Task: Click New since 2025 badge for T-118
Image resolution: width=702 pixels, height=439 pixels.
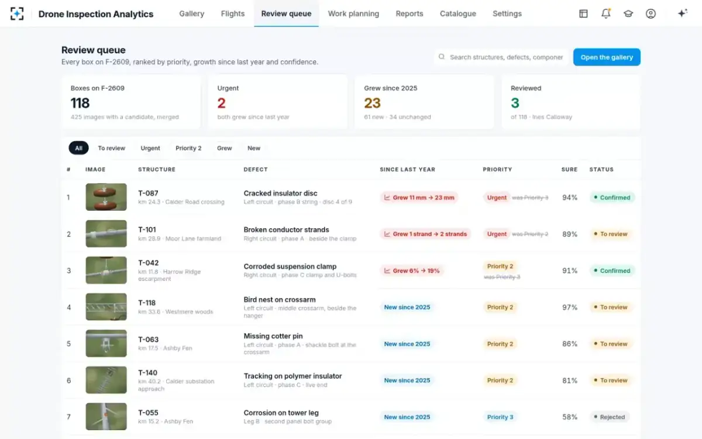Action: coord(407,307)
